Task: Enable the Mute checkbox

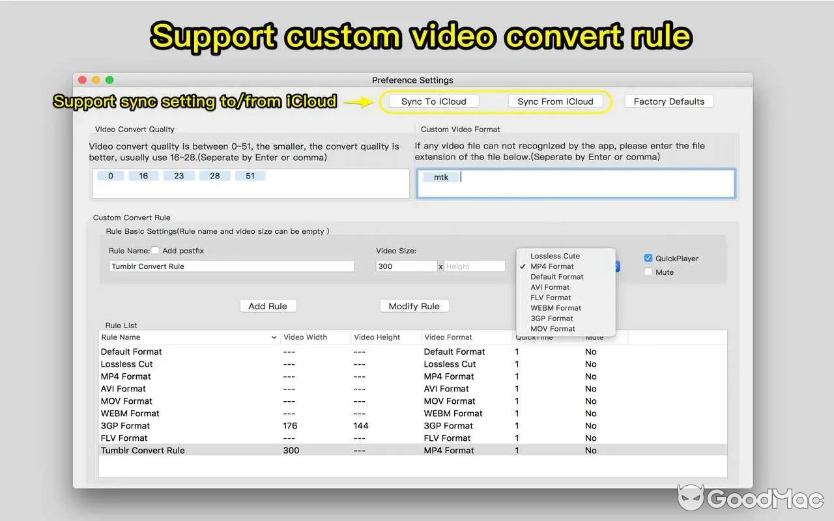Action: coord(648,272)
